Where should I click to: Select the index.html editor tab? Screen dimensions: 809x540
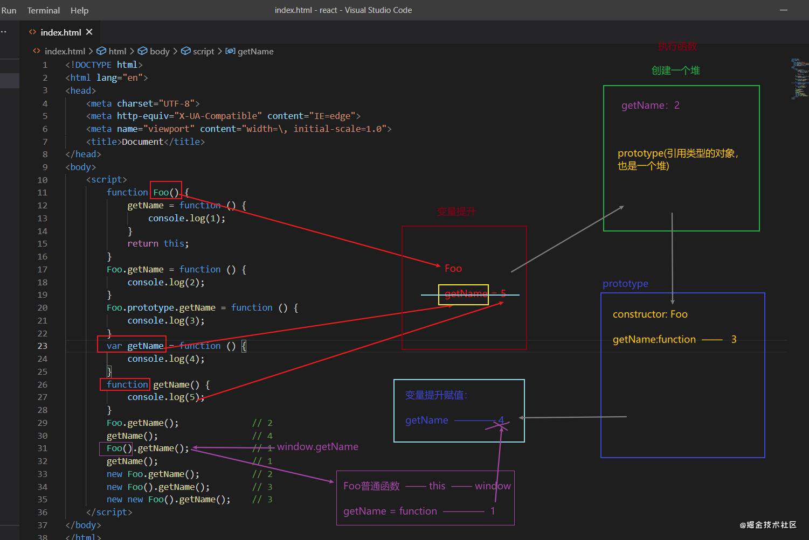click(60, 32)
